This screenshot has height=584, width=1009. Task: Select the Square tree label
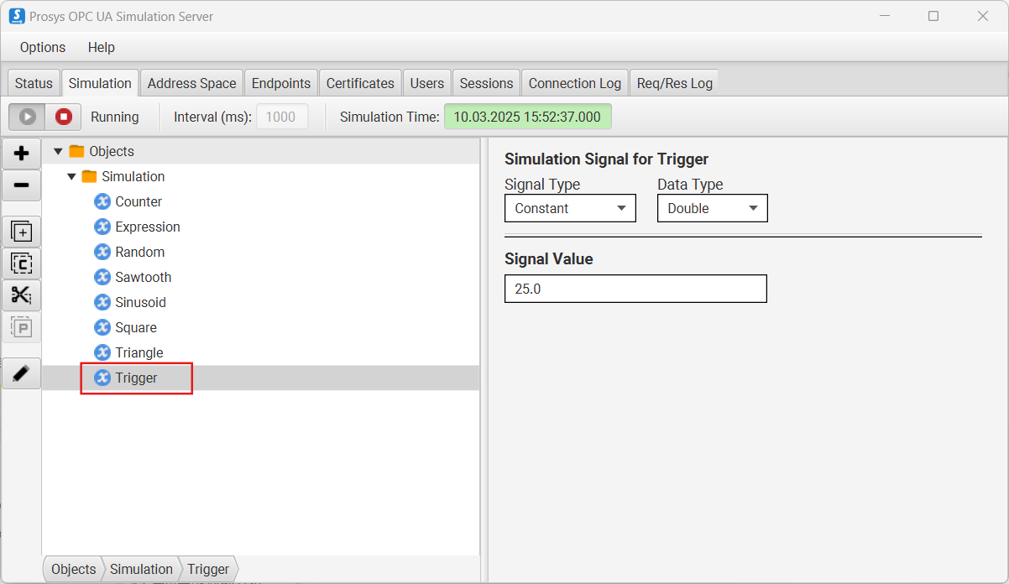[136, 327]
